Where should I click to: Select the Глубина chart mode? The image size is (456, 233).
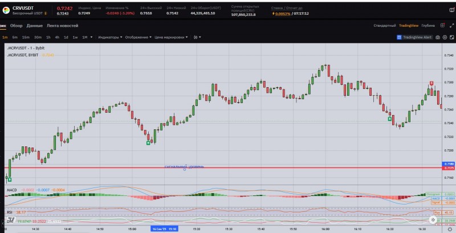click(428, 26)
